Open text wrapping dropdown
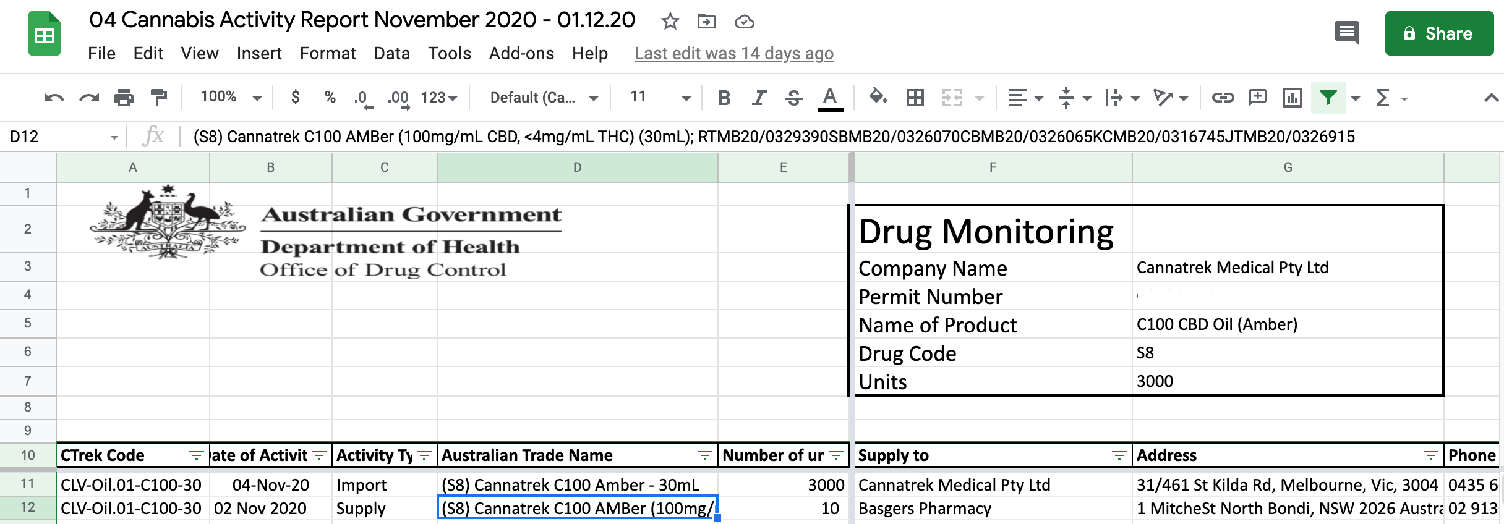The height and width of the screenshot is (524, 1504). click(x=1122, y=98)
